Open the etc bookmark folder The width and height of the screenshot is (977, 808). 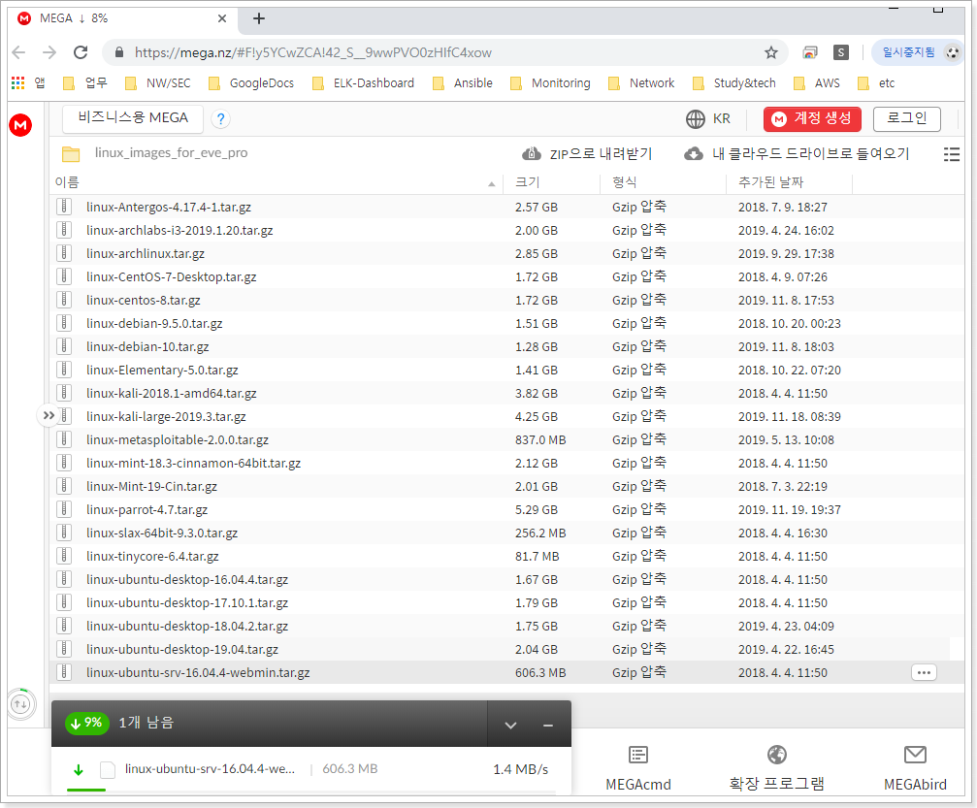pos(876,82)
